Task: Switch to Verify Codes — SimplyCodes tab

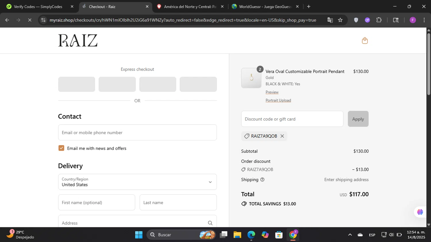Action: [x=39, y=7]
